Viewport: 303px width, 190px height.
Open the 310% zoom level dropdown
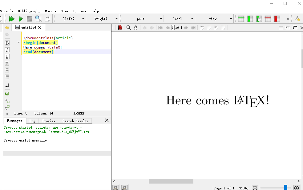(x=244, y=188)
